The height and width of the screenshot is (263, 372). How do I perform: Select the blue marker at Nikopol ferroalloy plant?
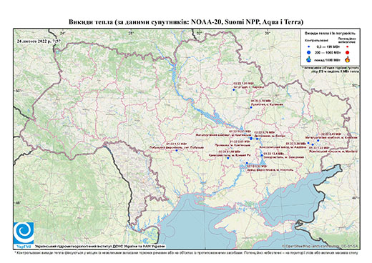coord(247,163)
